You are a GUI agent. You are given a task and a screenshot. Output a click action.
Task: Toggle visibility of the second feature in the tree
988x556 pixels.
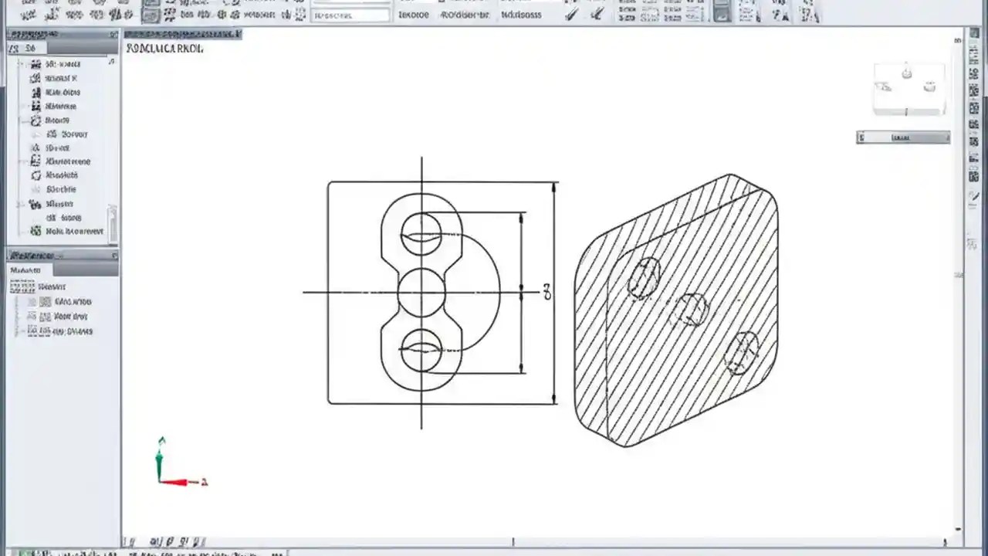point(36,78)
